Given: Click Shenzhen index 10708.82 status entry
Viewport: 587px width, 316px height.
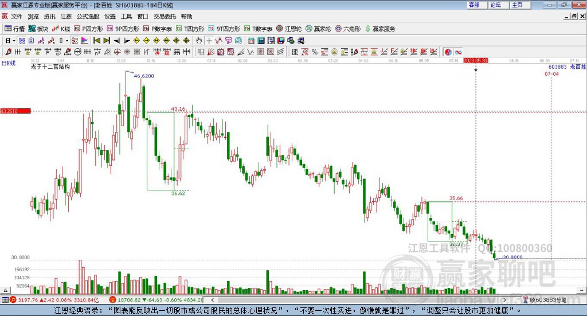Looking at the screenshot, I should click(156, 300).
